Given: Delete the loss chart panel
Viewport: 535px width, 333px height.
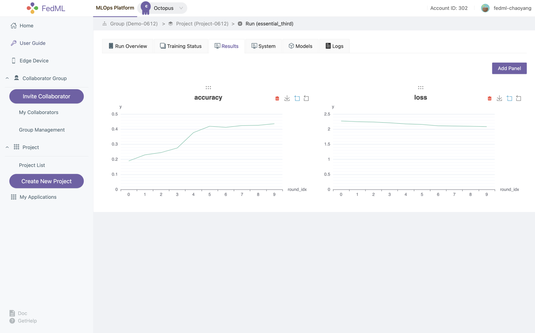Looking at the screenshot, I should pos(489,98).
